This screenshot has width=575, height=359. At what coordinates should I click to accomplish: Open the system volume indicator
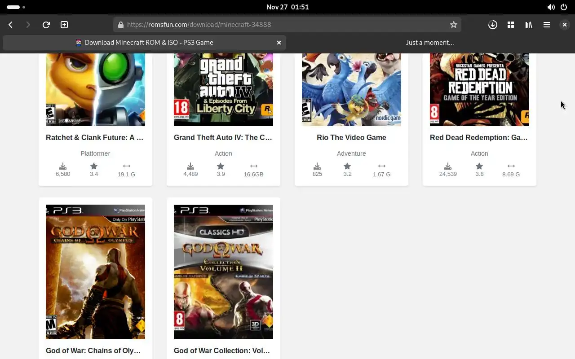click(551, 7)
